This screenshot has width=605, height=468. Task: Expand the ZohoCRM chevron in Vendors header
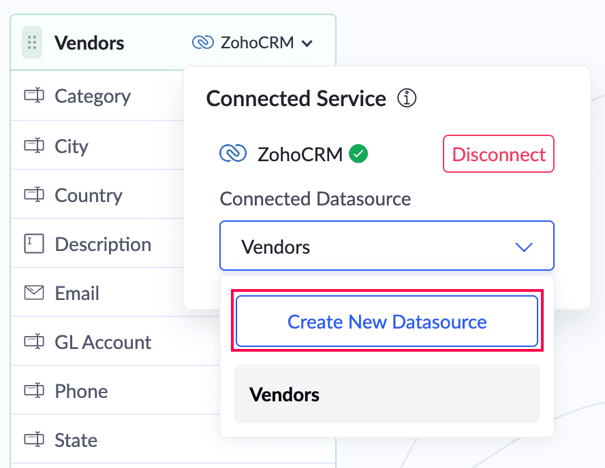[x=307, y=44]
